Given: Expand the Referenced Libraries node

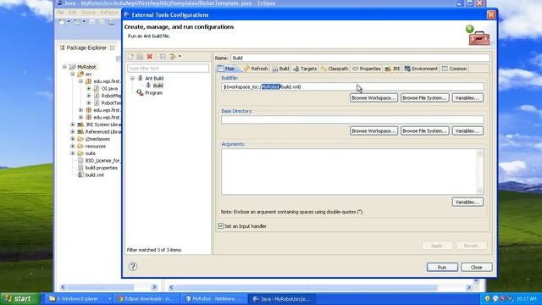Looking at the screenshot, I should tap(73, 132).
